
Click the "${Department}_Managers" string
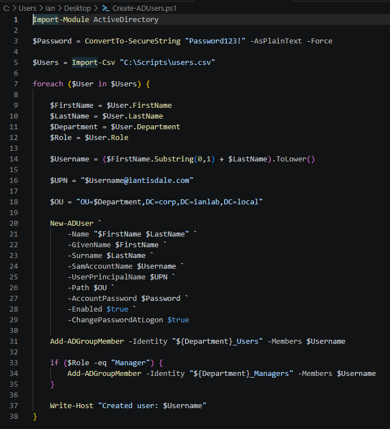(x=241, y=374)
